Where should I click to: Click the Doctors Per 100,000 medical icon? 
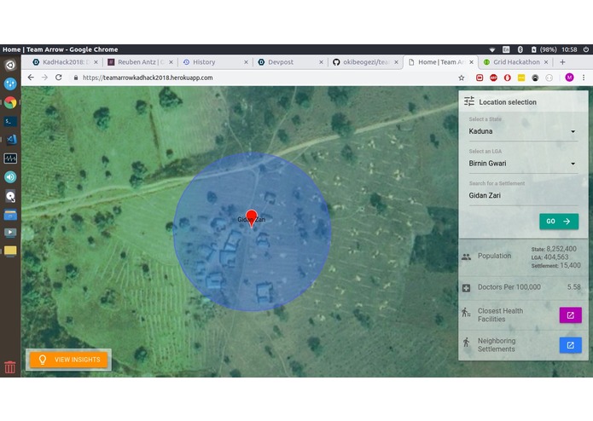click(467, 288)
